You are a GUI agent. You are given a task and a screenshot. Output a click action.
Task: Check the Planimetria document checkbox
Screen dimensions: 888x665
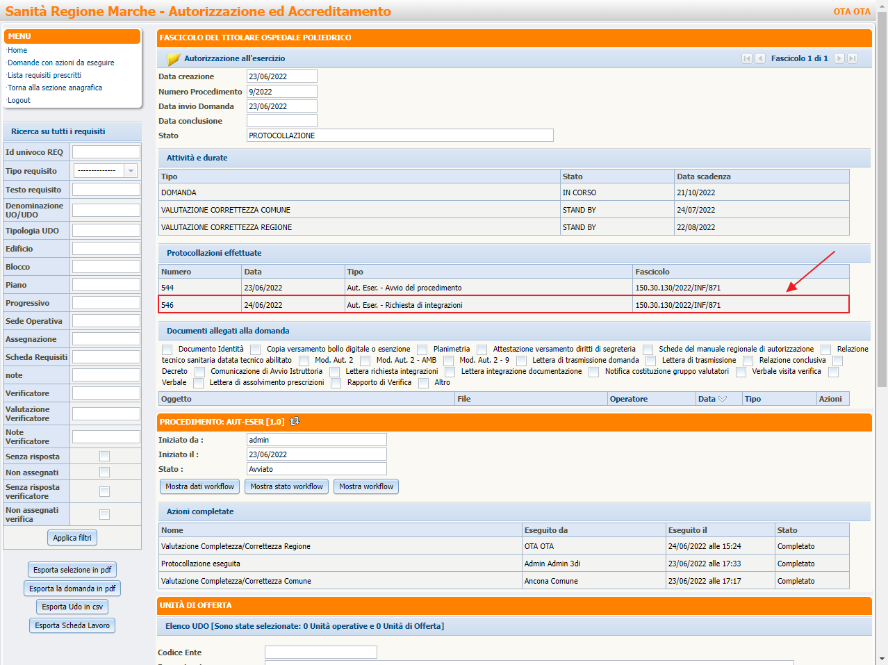pos(422,350)
